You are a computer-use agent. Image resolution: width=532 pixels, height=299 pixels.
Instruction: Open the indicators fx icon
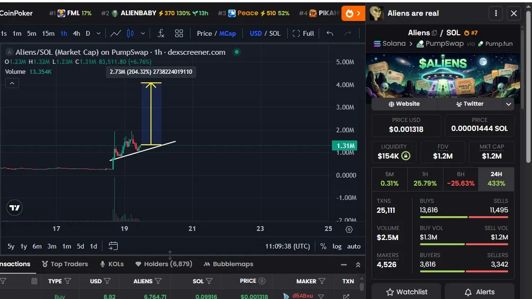(161, 33)
